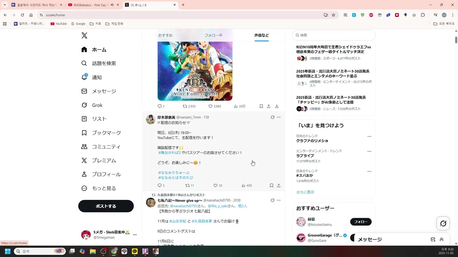
Task: Repost the post with 11 reposts
Action: click(189, 186)
